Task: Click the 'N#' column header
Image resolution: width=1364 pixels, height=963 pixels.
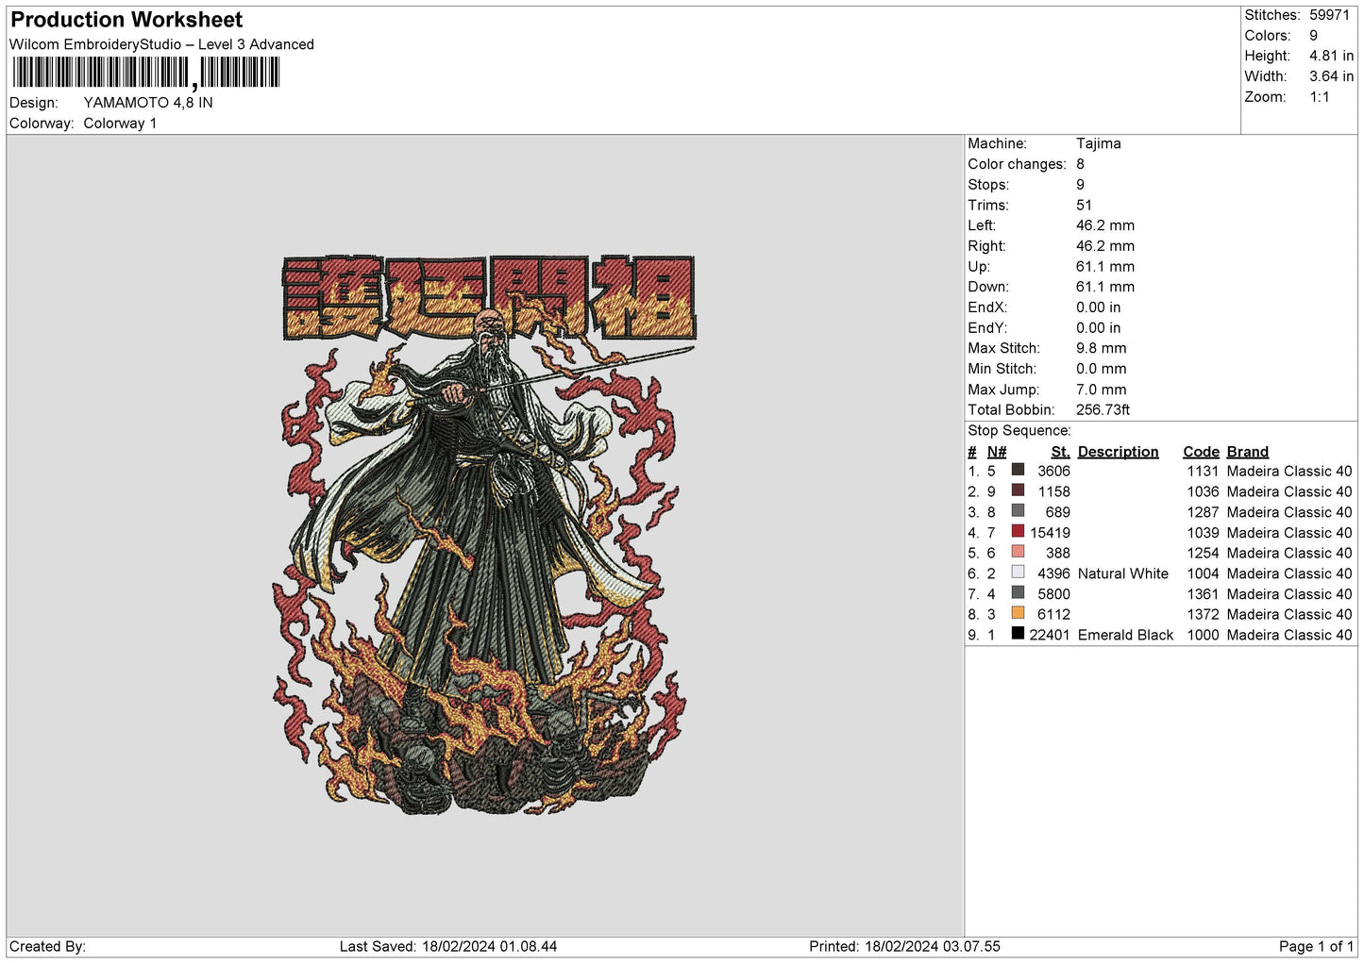Action: (x=997, y=452)
